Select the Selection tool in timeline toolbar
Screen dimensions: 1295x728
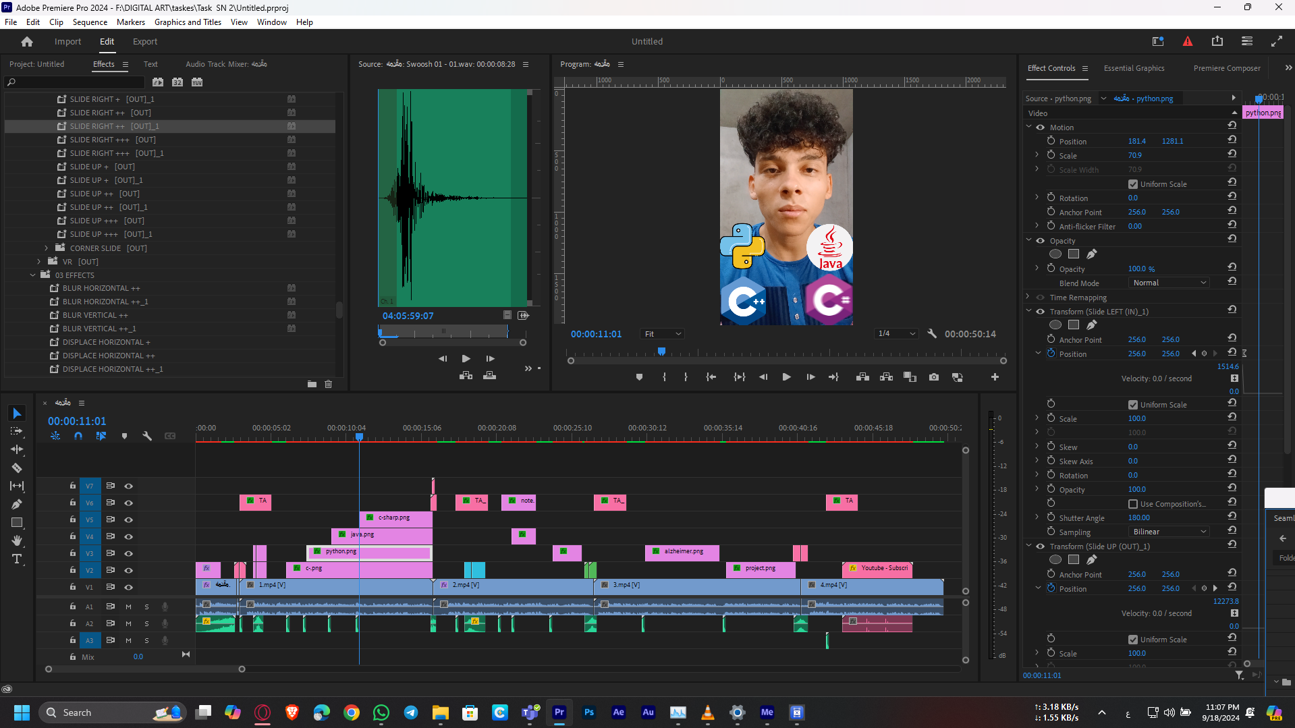pyautogui.click(x=18, y=413)
